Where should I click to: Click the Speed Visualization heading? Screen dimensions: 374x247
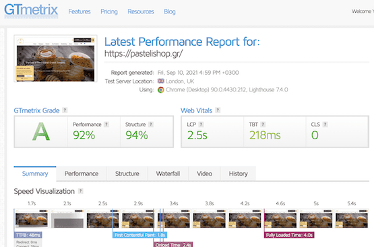(x=44, y=191)
